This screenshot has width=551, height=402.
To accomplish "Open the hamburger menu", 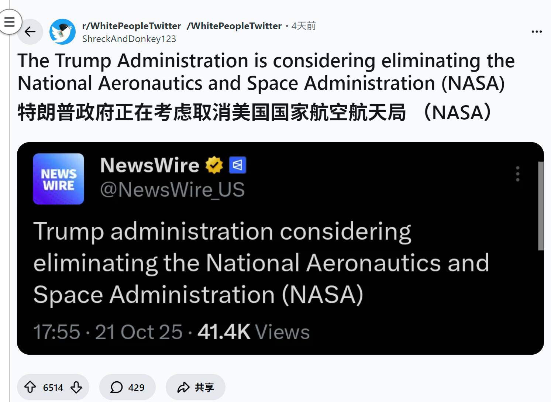I will coord(9,22).
